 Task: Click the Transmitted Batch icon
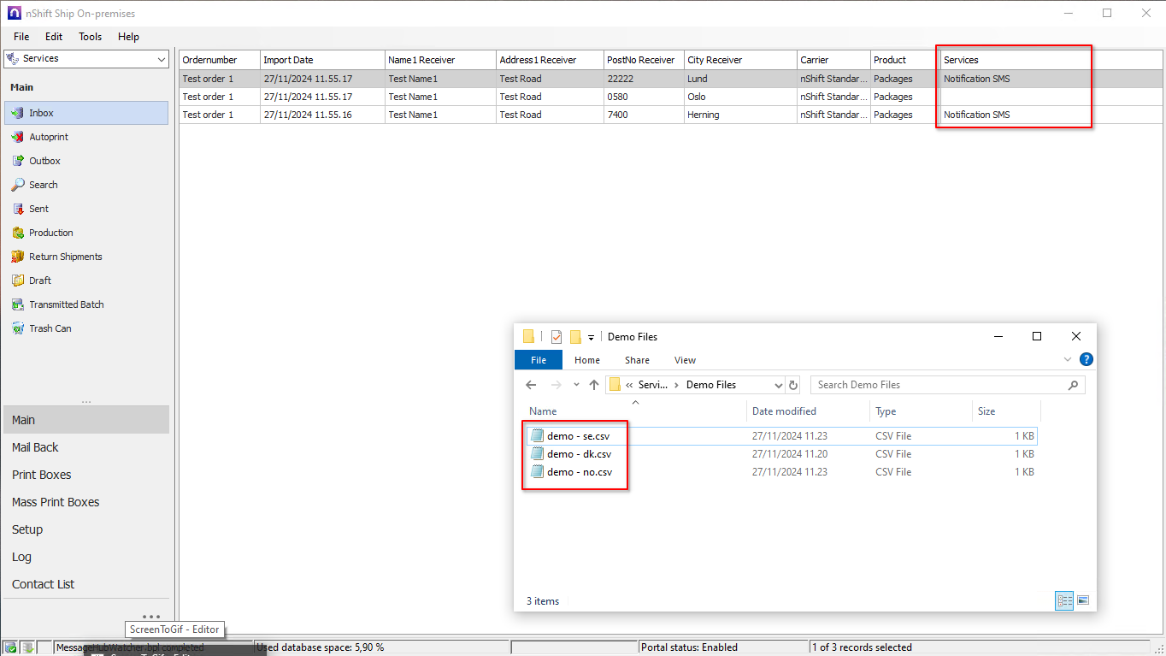point(19,304)
